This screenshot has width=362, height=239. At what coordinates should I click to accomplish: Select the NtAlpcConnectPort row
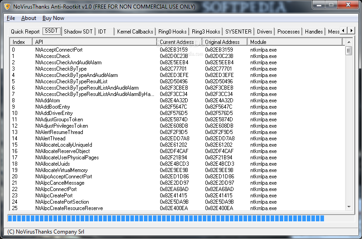pyautogui.click(x=177, y=189)
